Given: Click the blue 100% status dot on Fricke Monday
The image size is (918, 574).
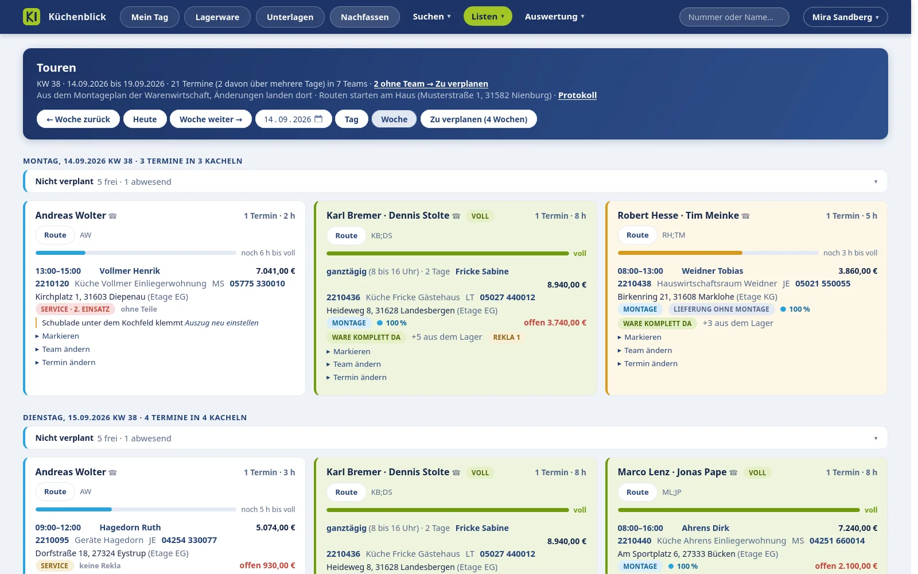Looking at the screenshot, I should pyautogui.click(x=380, y=323).
